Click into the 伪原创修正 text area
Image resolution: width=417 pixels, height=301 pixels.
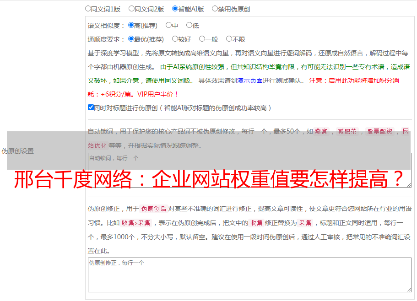tap(249, 274)
